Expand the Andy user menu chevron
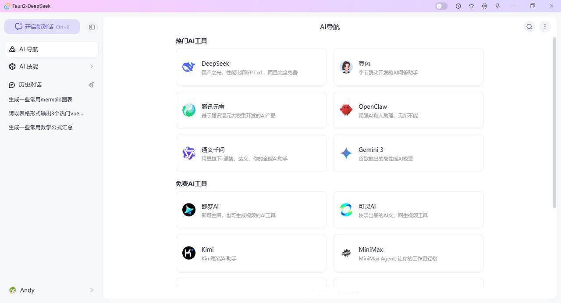This screenshot has width=561, height=303. click(x=91, y=290)
